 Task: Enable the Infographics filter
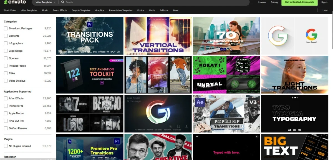[x=6, y=43]
